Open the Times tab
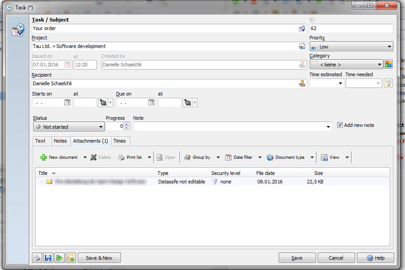 [x=120, y=141]
